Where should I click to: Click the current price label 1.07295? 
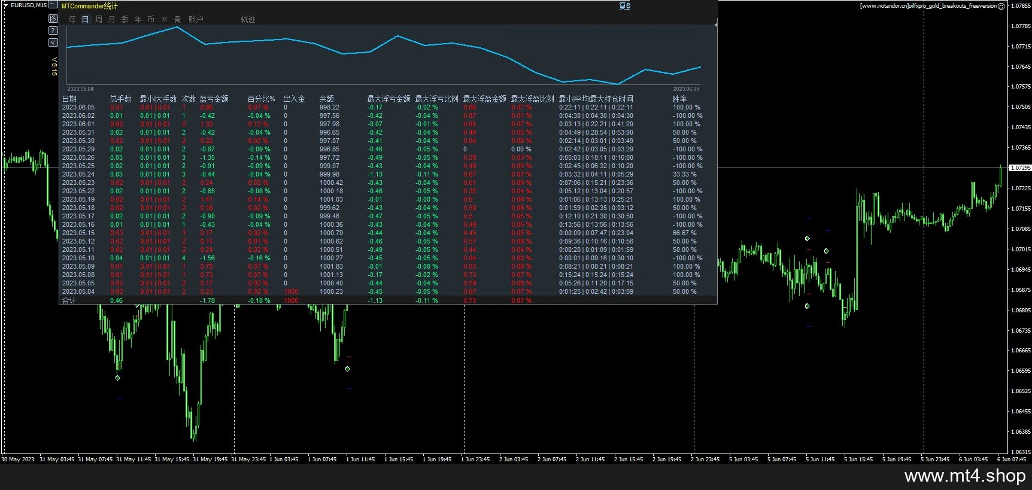point(1021,168)
